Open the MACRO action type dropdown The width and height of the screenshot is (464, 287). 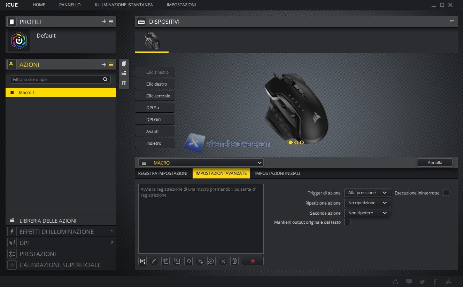(x=201, y=163)
